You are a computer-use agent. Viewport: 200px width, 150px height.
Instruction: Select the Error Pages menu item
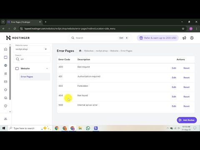pyautogui.click(x=35, y=77)
